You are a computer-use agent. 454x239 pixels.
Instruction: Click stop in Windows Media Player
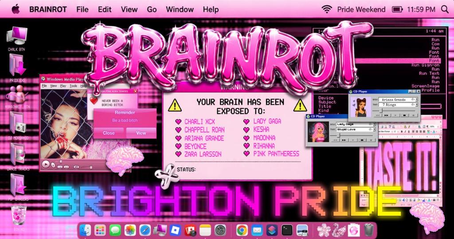tap(53, 165)
